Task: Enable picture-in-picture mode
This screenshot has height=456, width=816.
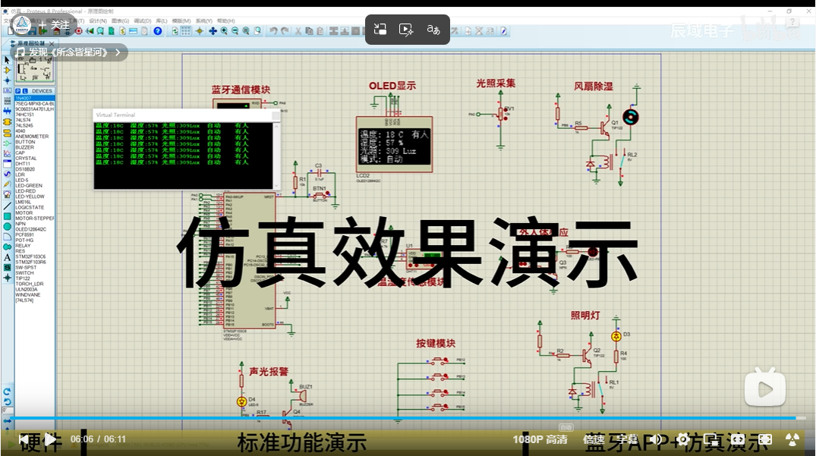Action: (x=710, y=439)
